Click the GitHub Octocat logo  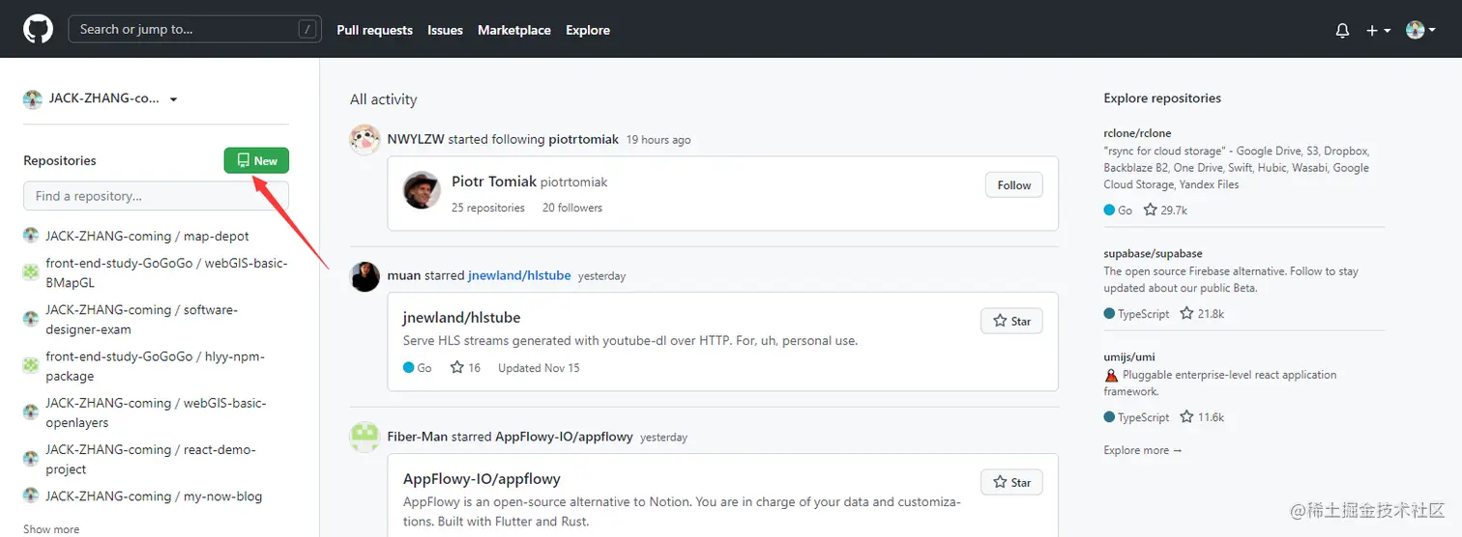pos(39,29)
